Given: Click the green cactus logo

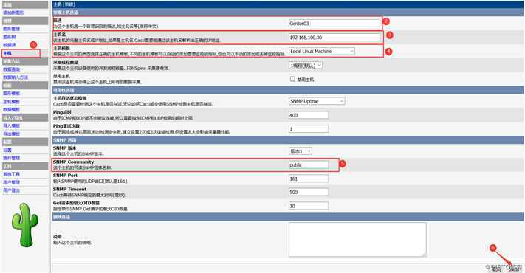Looking at the screenshot, I should (x=25, y=226).
